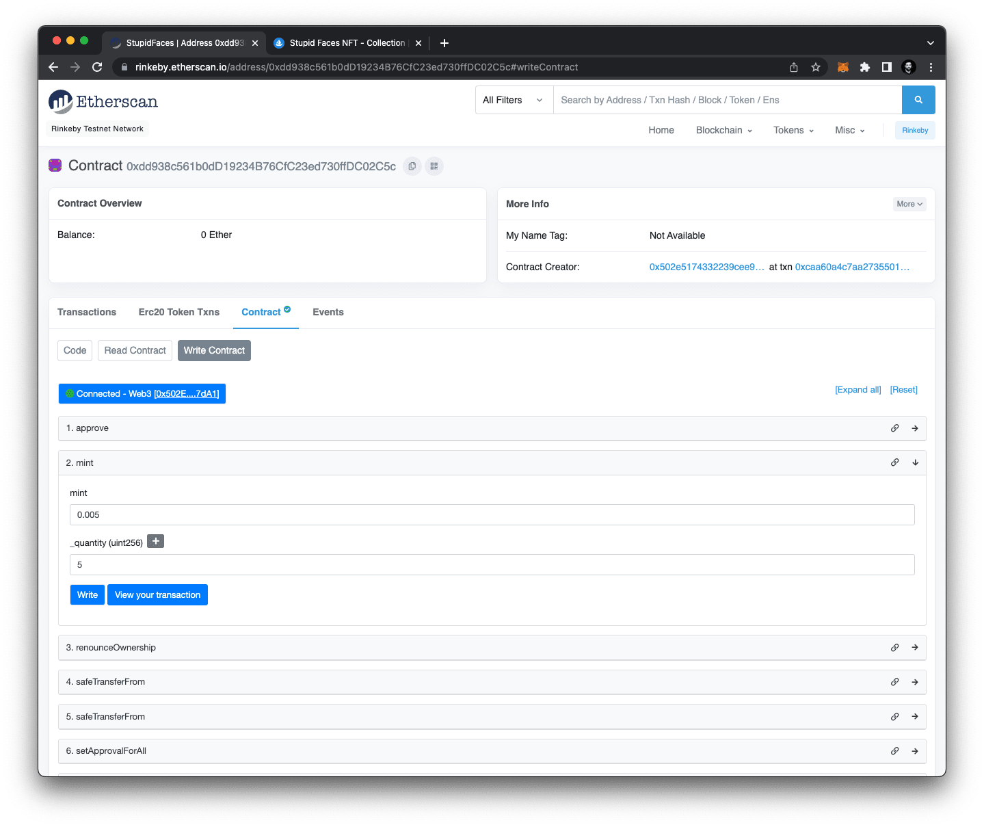The height and width of the screenshot is (827, 984).
Task: Copy the permalink icon for 4. safeTransferFrom
Action: (x=894, y=682)
